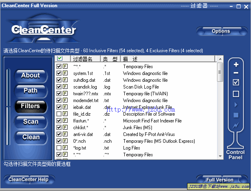
Task: Select the 'Temporary file (TWAIN)' description
Action: 145,94
